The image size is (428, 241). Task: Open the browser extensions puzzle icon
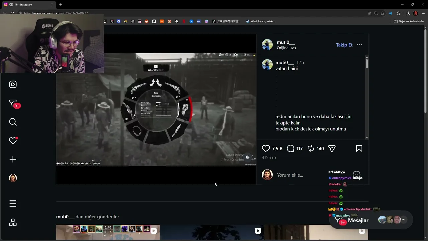[398, 13]
